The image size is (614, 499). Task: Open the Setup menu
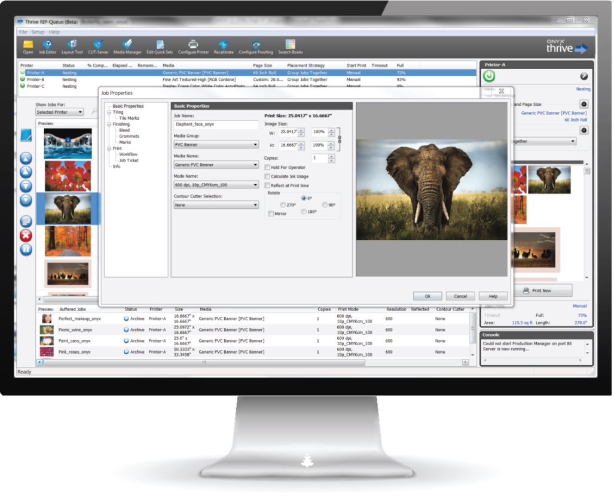(38, 32)
